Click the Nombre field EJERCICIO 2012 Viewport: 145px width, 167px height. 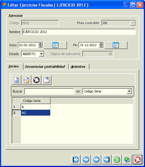point(79,32)
